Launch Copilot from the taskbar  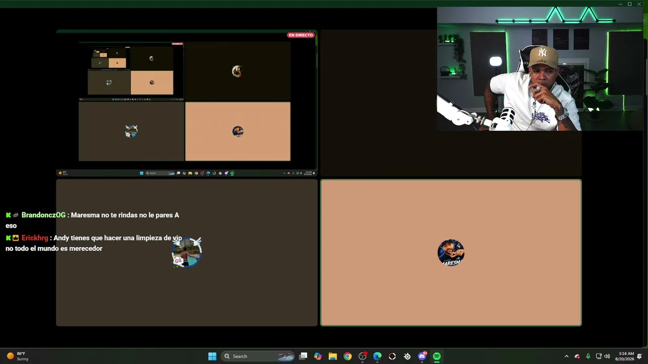click(318, 356)
